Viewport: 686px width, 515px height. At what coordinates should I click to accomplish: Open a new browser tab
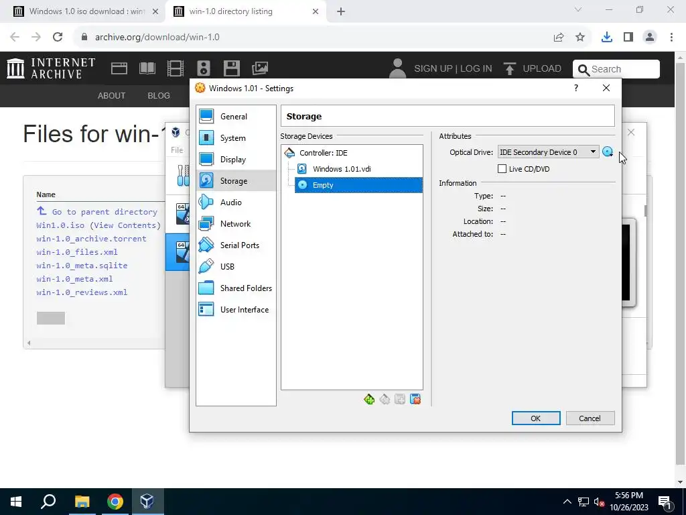click(341, 11)
